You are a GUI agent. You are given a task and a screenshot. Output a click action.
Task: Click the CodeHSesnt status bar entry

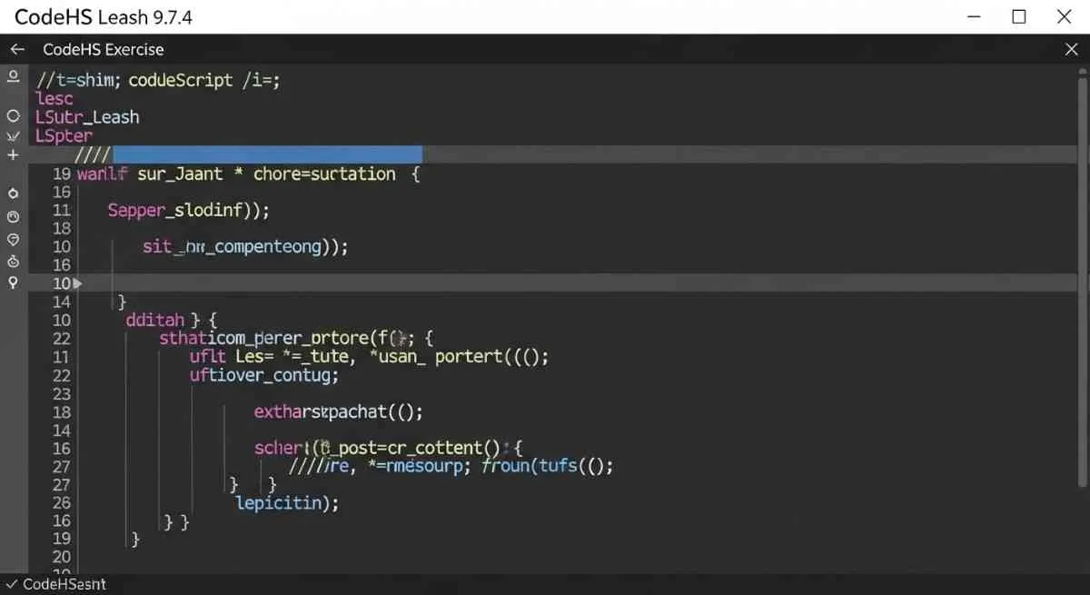[x=64, y=585]
